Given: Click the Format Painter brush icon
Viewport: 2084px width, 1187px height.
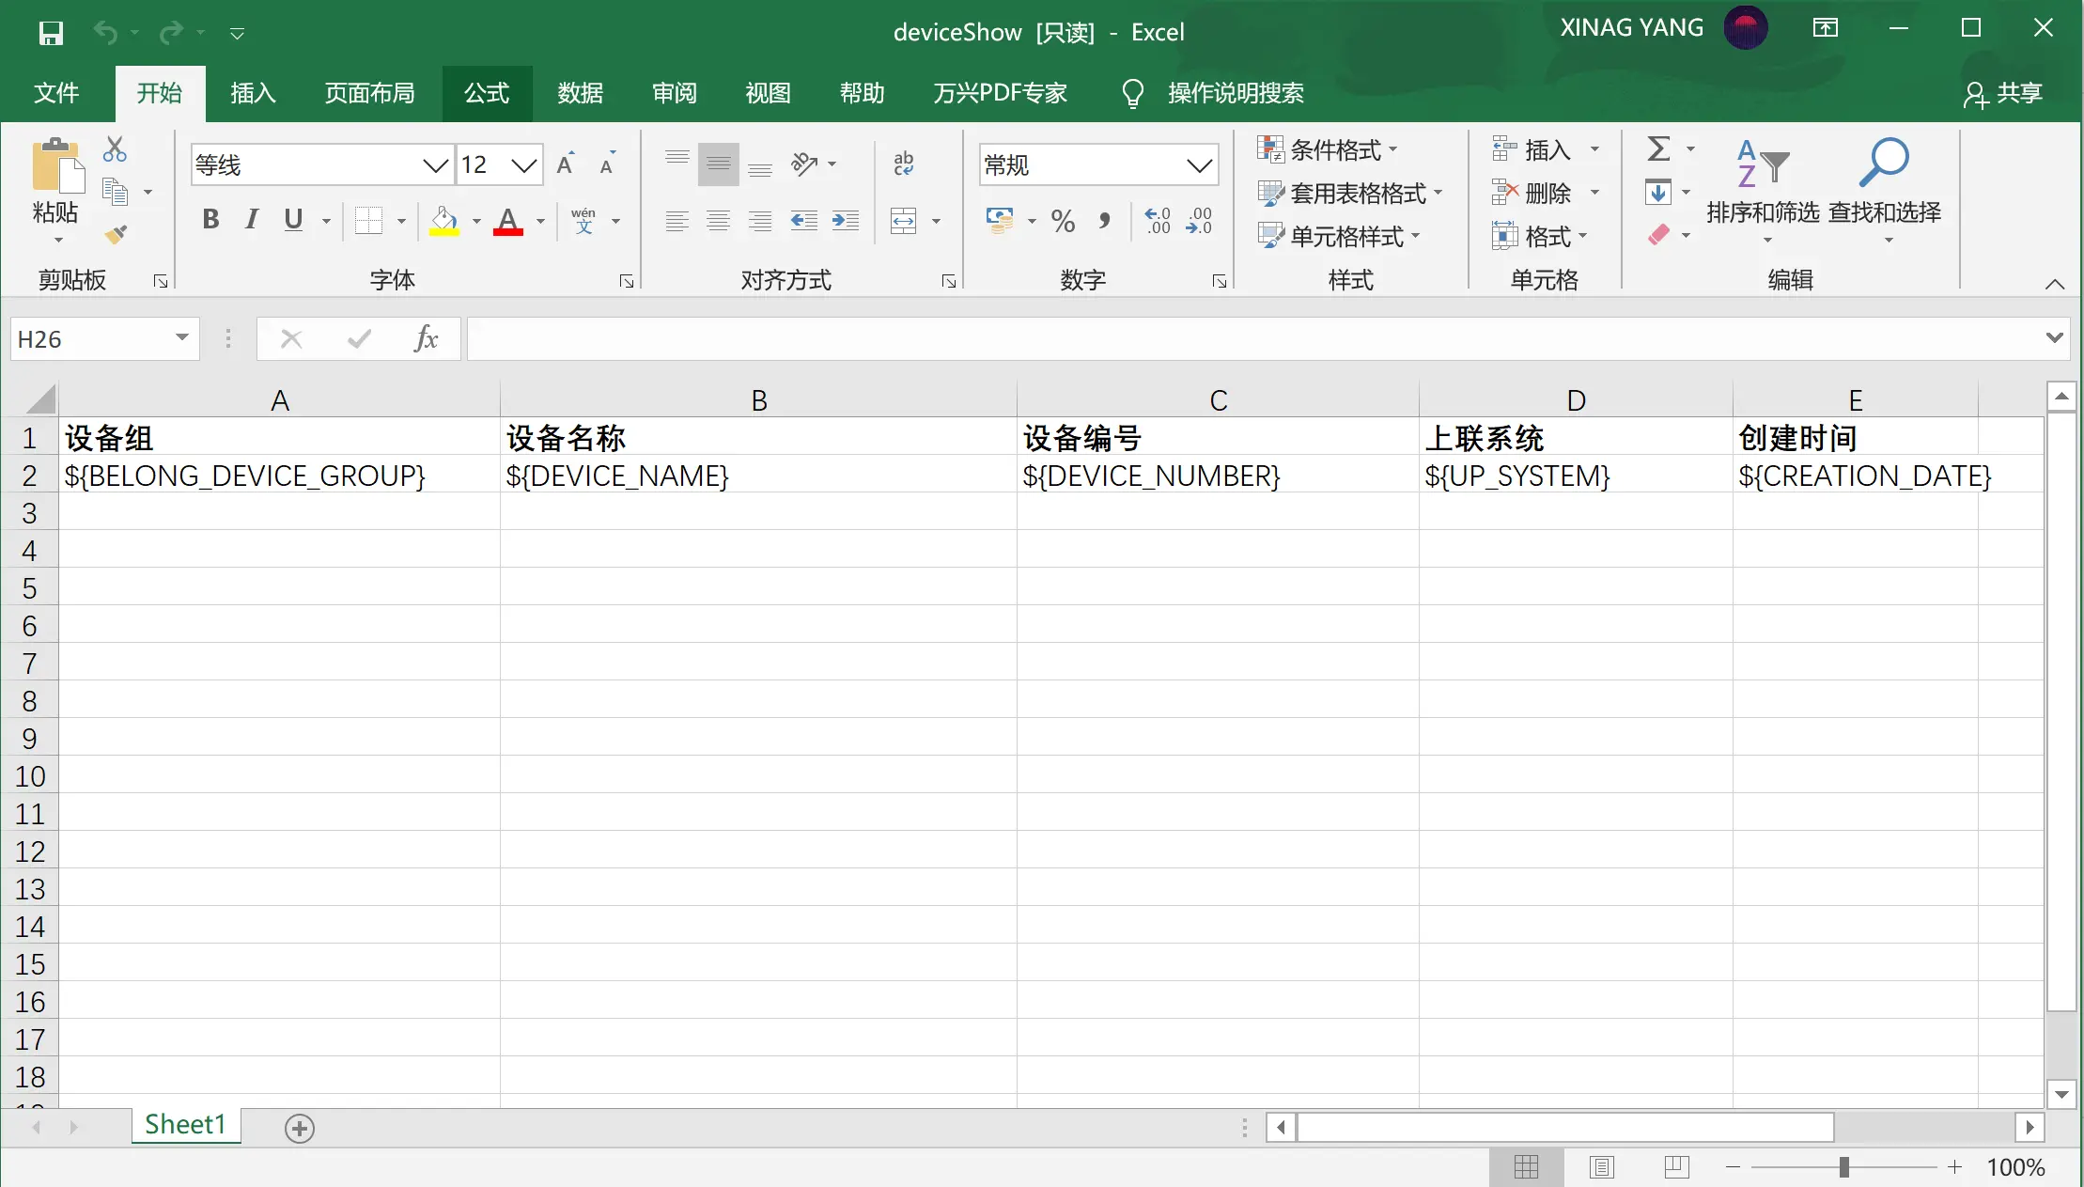Looking at the screenshot, I should 116,234.
